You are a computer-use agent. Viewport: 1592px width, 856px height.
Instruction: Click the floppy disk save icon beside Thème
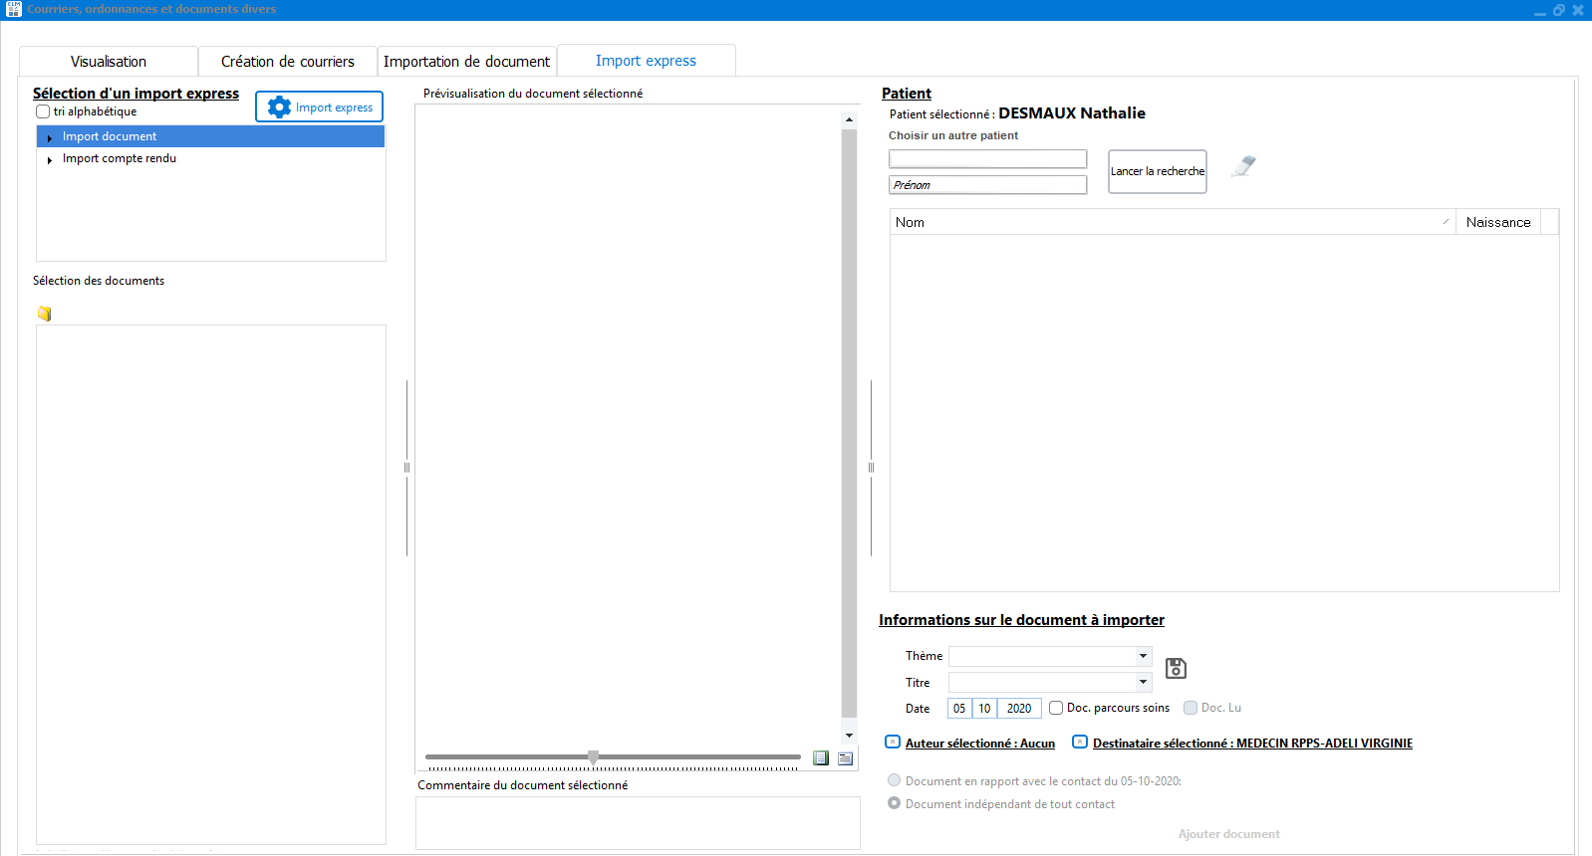point(1176,668)
